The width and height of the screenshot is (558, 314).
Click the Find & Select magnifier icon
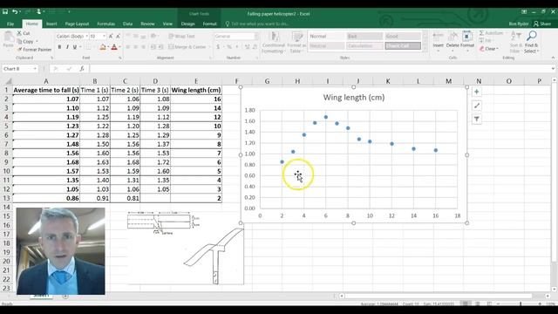[531, 36]
